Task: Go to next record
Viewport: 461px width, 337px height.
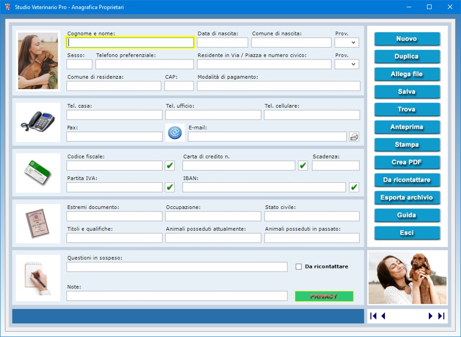Action: (430, 316)
